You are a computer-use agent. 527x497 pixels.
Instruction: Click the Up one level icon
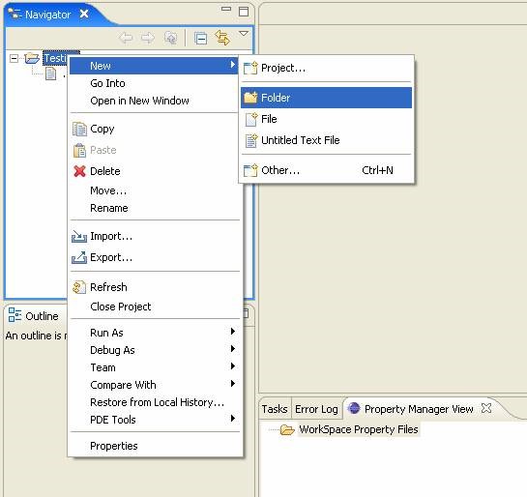(x=170, y=38)
